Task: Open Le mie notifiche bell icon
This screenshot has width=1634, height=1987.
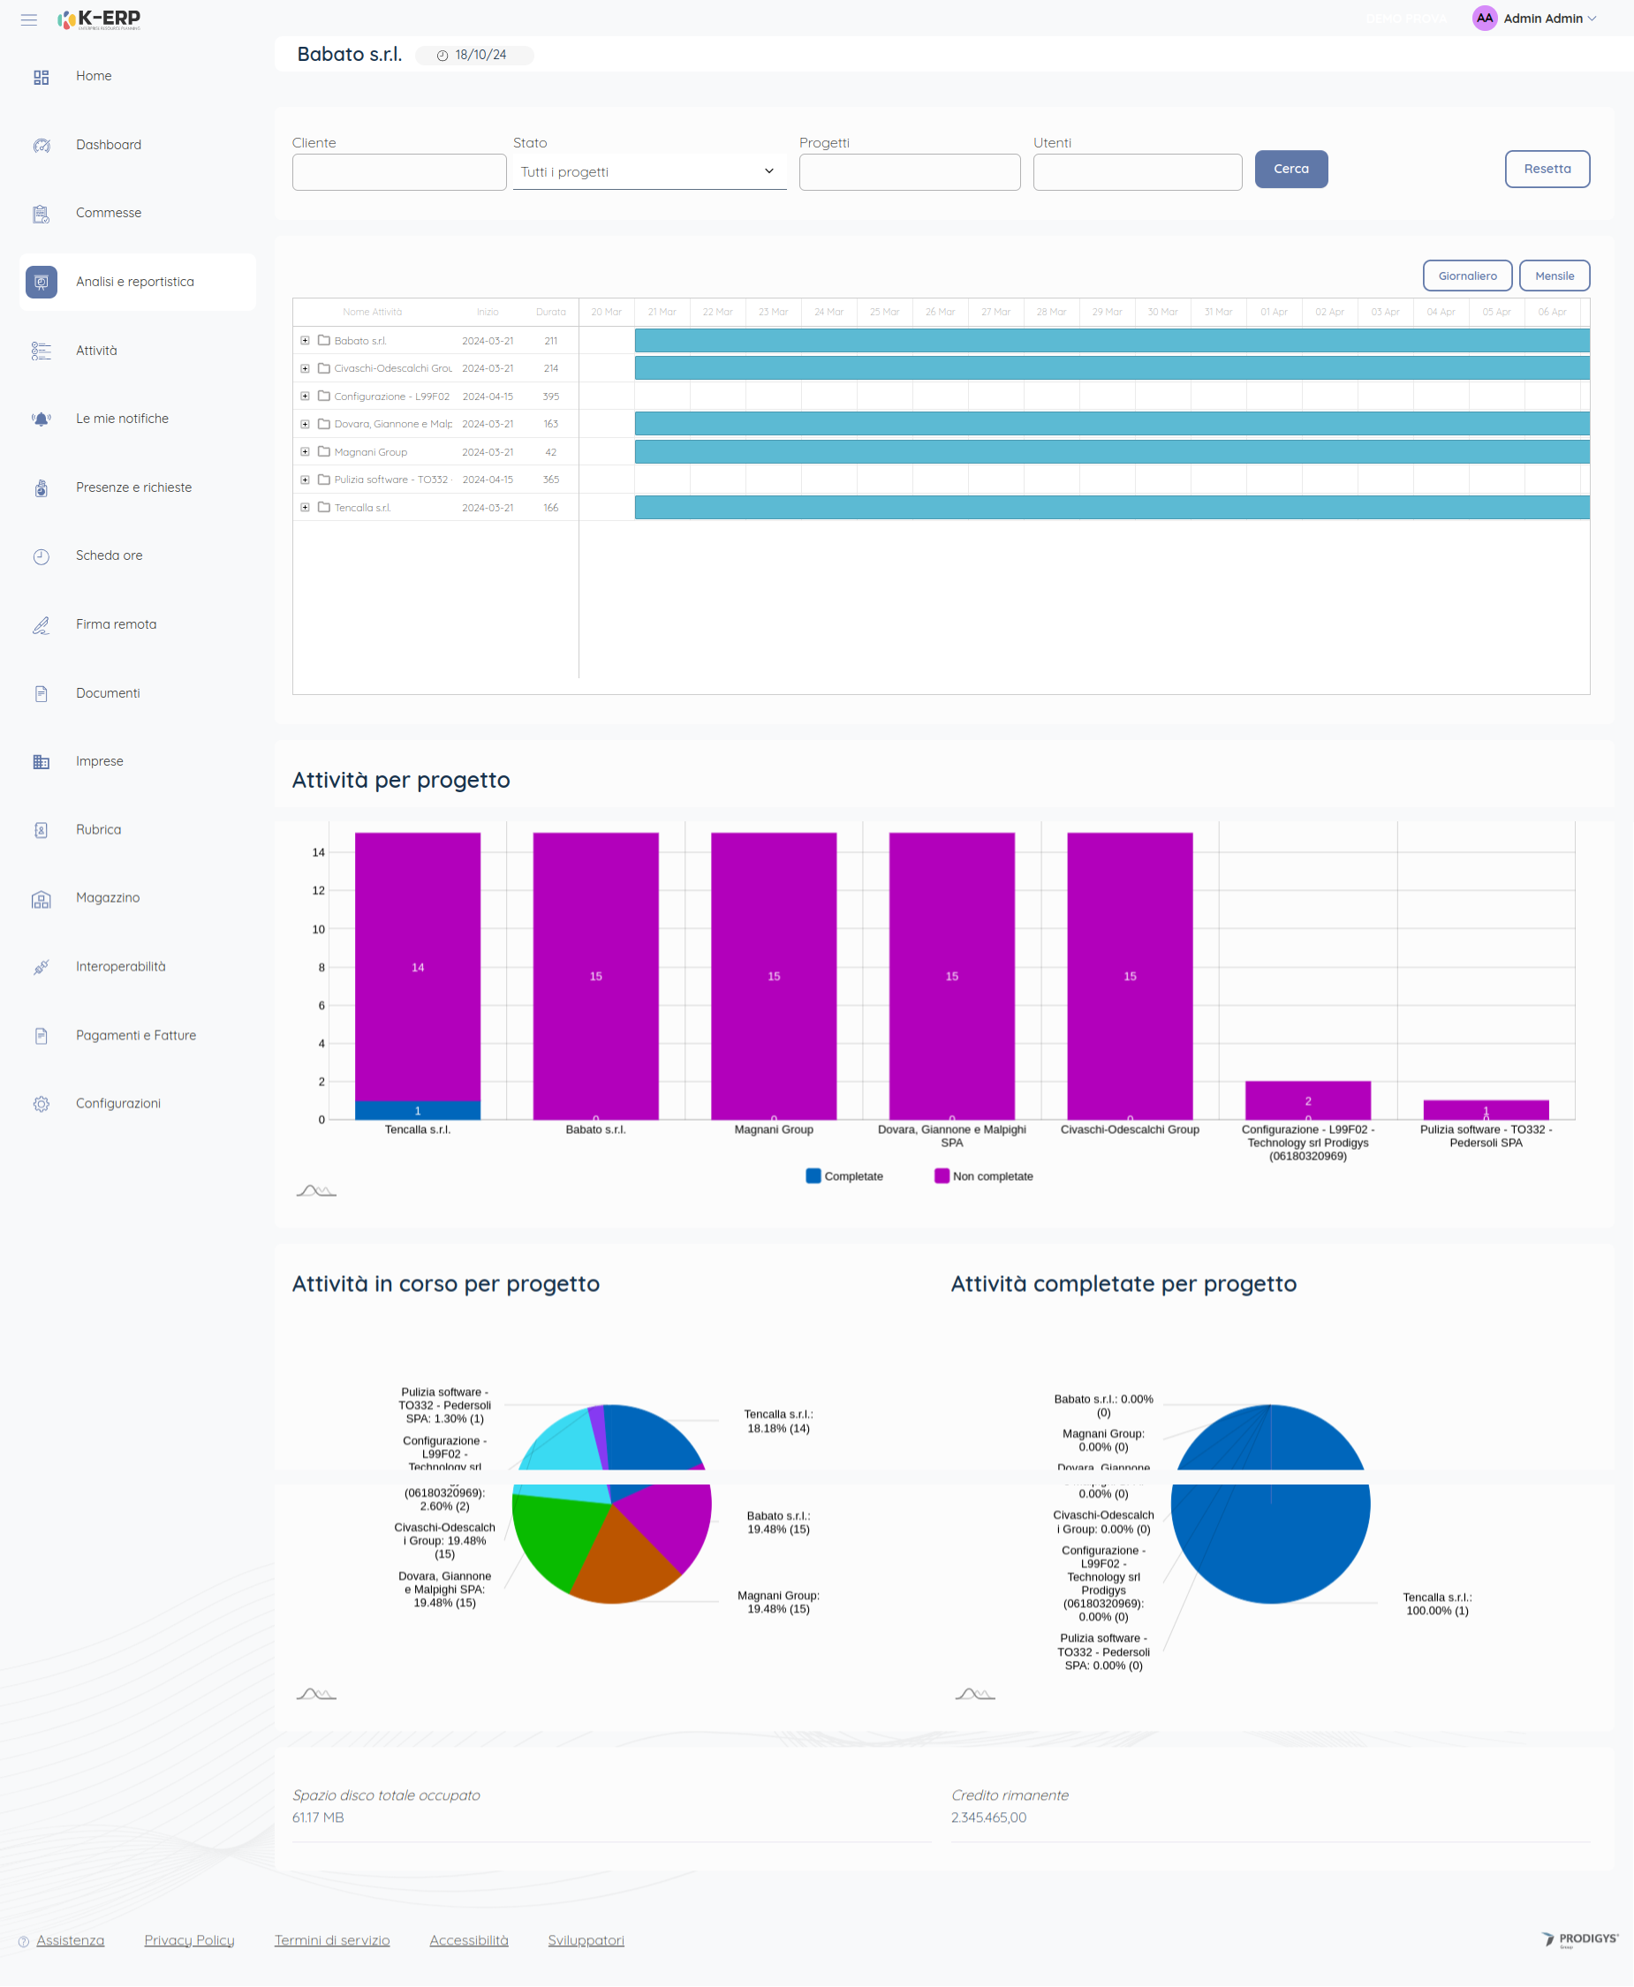Action: pos(42,419)
